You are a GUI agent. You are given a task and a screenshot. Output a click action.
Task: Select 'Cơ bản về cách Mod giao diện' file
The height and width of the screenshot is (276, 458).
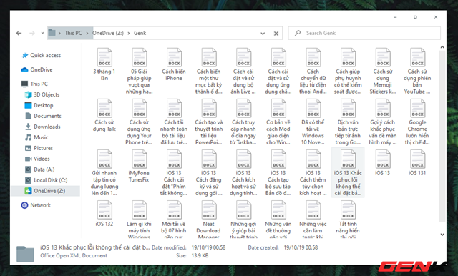[x=278, y=122]
